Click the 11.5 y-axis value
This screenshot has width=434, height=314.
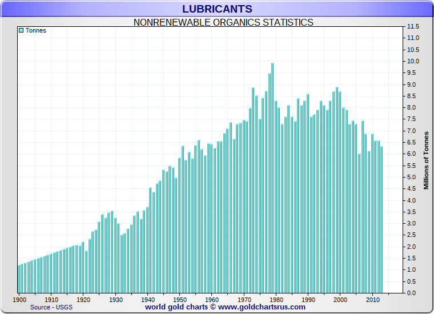click(412, 26)
